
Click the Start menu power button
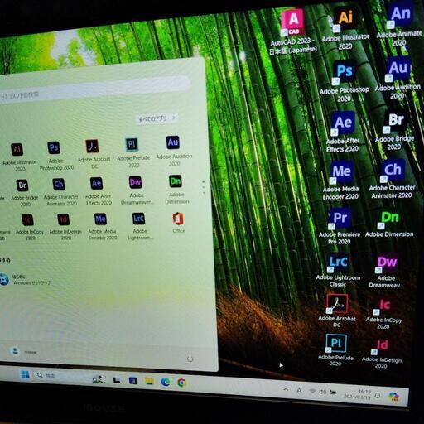coord(190,359)
